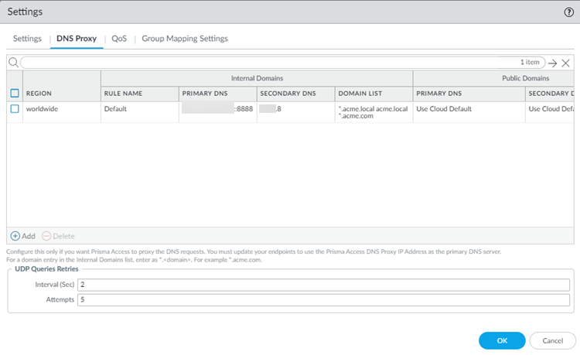
Task: Click the Add plus icon
Action: (x=15, y=236)
